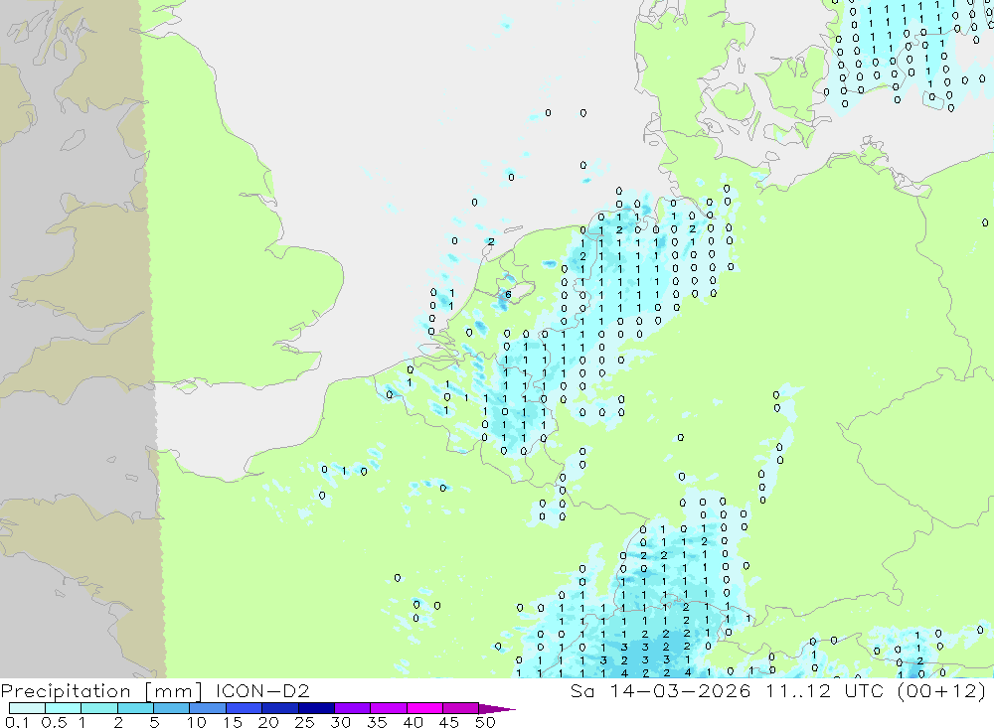Click the "11..12 UTC" time text
Viewport: 994px width, 728px height.
click(x=824, y=690)
